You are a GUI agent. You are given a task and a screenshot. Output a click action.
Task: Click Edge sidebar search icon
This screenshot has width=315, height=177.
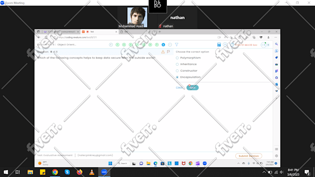[277, 44]
